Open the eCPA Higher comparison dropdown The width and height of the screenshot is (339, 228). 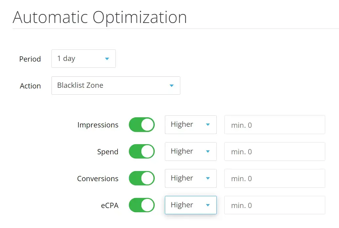190,205
